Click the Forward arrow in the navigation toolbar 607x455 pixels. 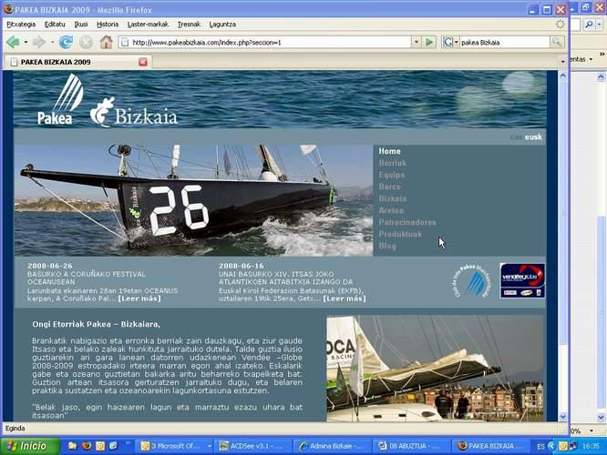pos(38,42)
